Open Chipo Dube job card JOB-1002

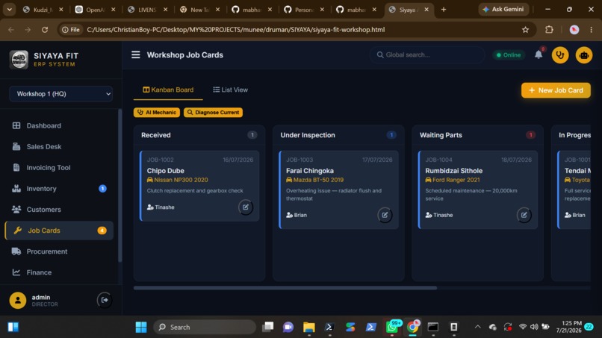pos(199,186)
